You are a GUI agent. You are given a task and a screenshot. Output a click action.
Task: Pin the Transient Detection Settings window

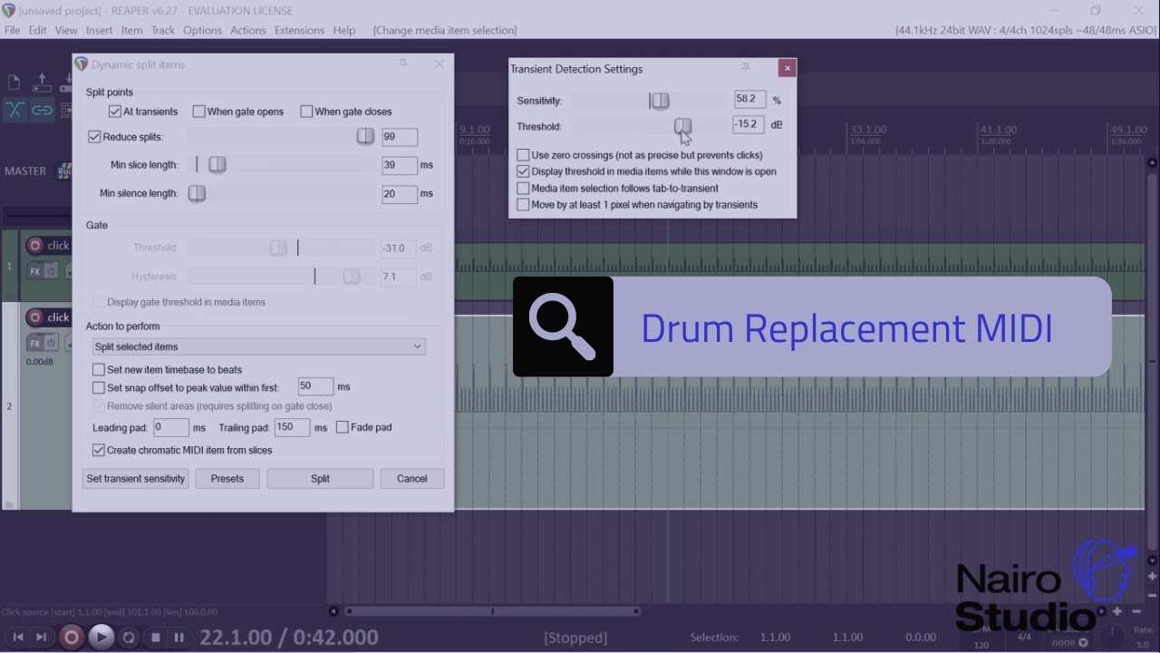(x=746, y=68)
